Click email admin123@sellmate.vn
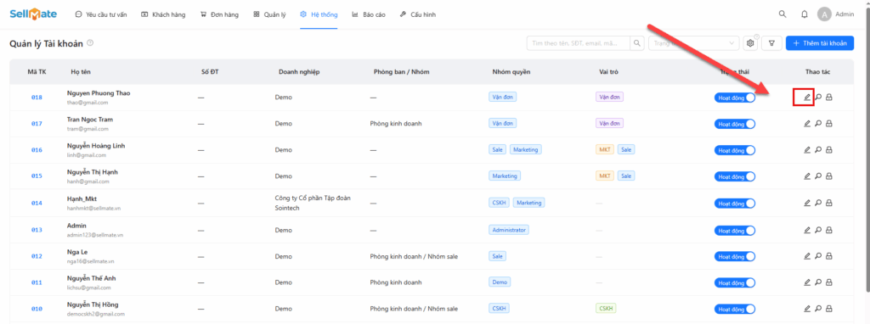This screenshot has width=870, height=324. click(x=95, y=235)
